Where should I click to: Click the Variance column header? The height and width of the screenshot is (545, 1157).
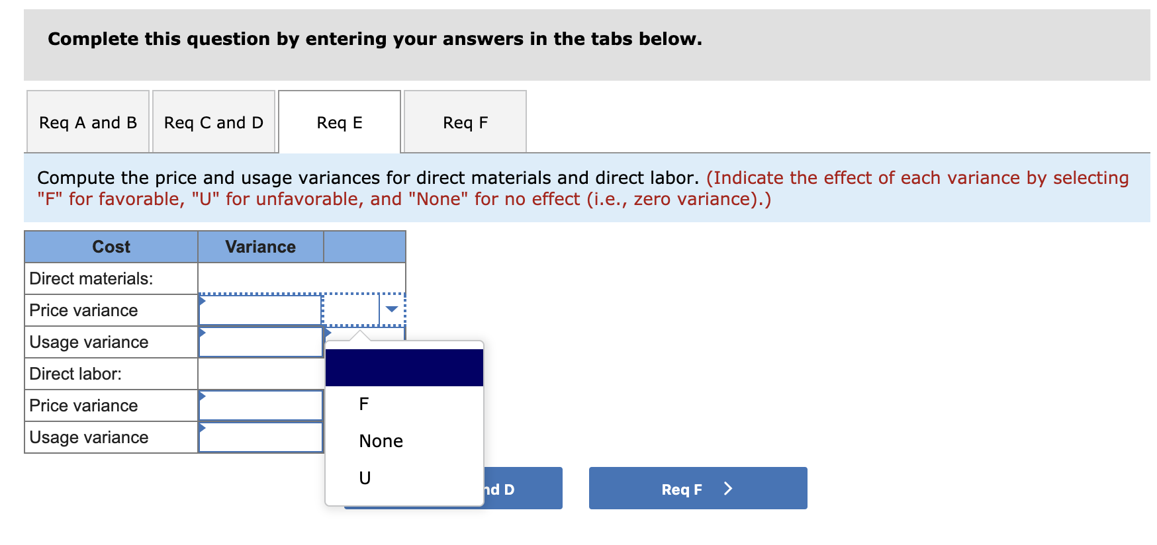261,247
